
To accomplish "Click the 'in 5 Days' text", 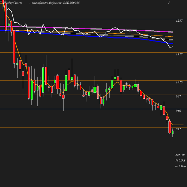I will [x=181, y=166].
